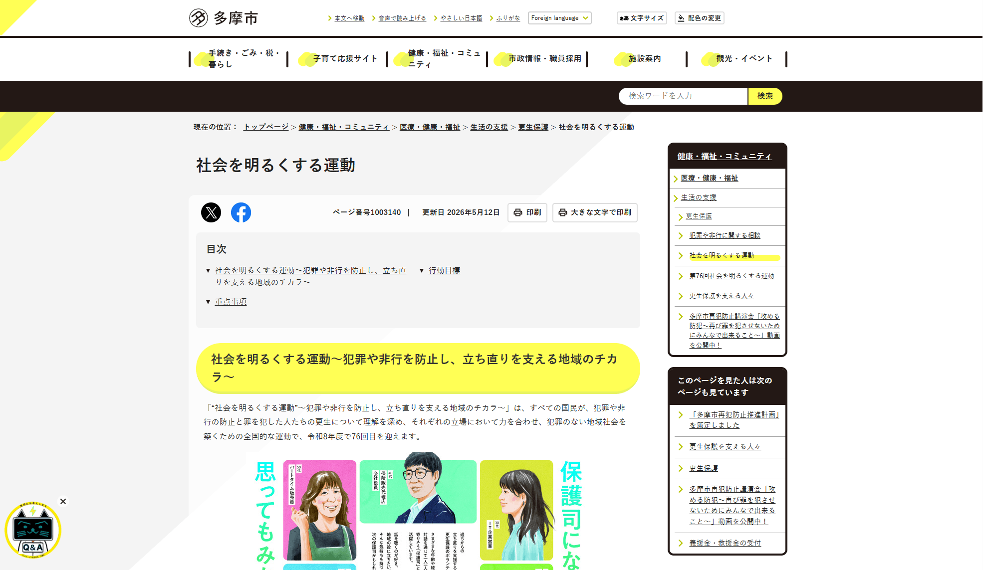Open 第76回社会を明るくする運動 sidebar link
Viewport: 983px width, 570px height.
click(732, 276)
